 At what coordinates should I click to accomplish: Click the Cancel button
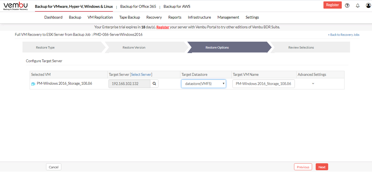54,167
